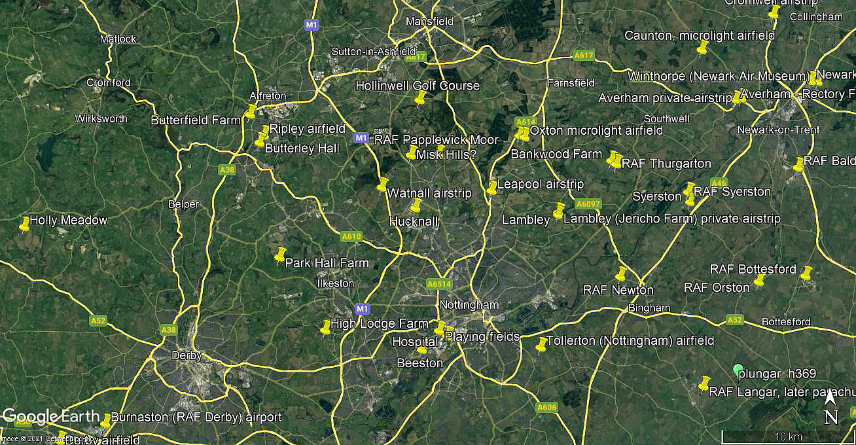The width and height of the screenshot is (856, 445).
Task: Select the green plungar h369 marker
Action: tap(738, 371)
